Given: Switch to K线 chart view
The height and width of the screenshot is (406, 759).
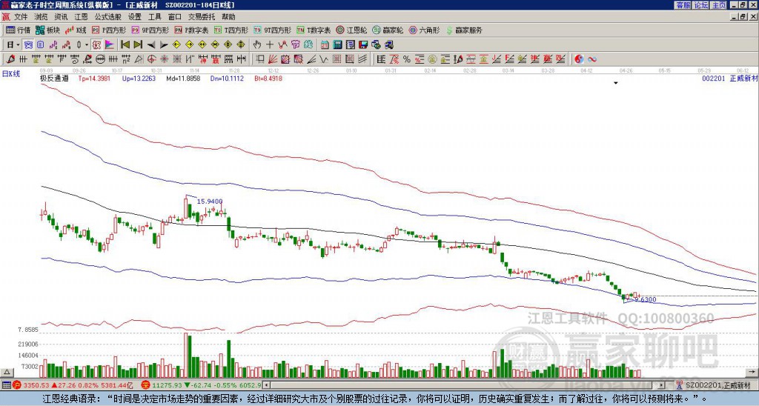Looking at the screenshot, I should pos(76,30).
